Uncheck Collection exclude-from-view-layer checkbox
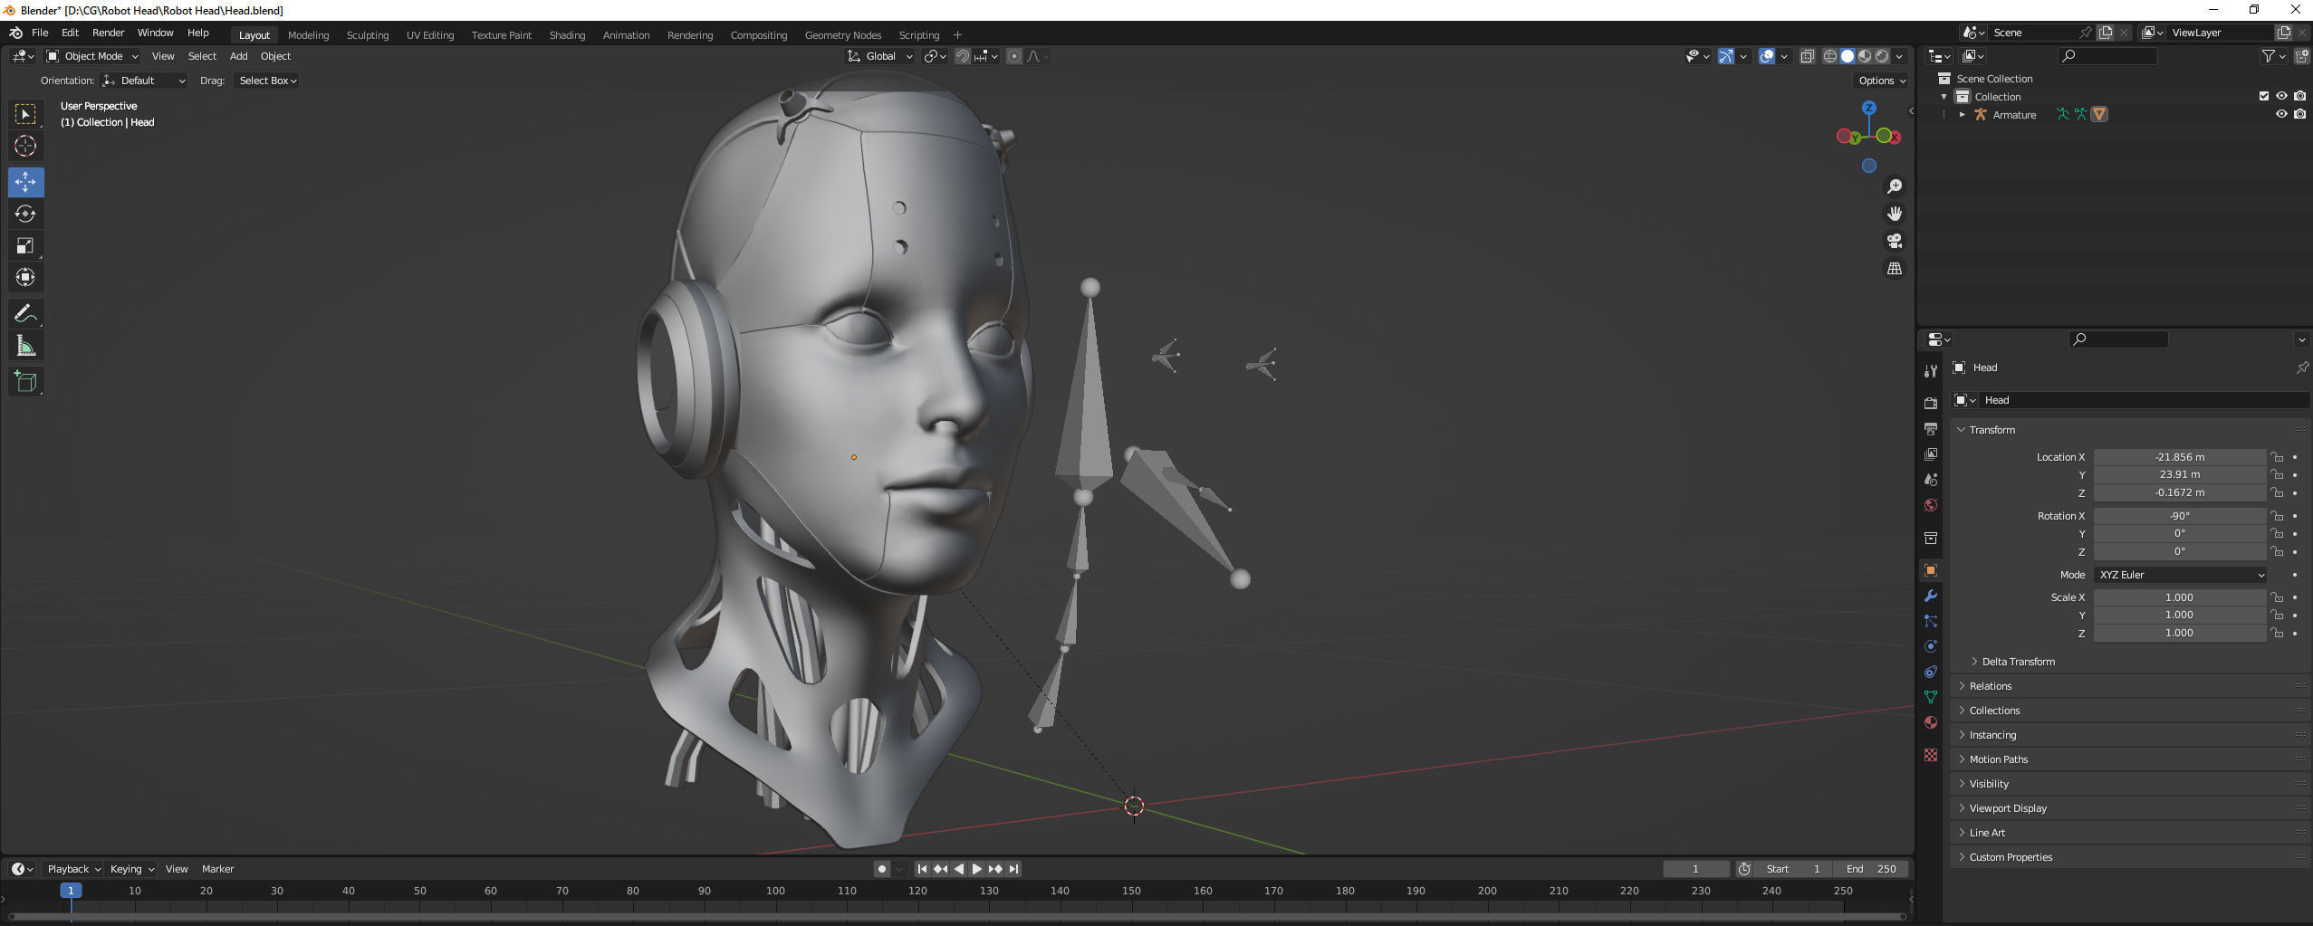Image resolution: width=2313 pixels, height=926 pixels. pyautogui.click(x=2264, y=96)
